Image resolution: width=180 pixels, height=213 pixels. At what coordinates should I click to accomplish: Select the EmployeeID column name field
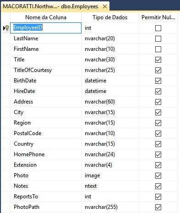46,28
